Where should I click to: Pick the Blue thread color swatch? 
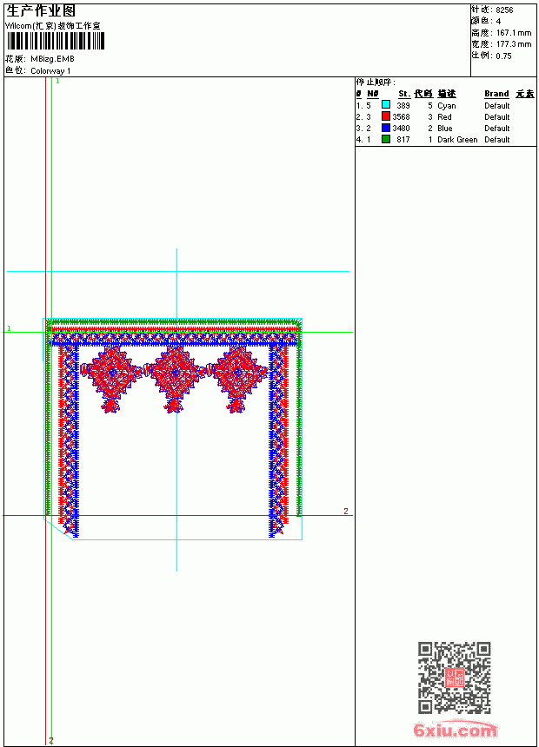pyautogui.click(x=386, y=128)
